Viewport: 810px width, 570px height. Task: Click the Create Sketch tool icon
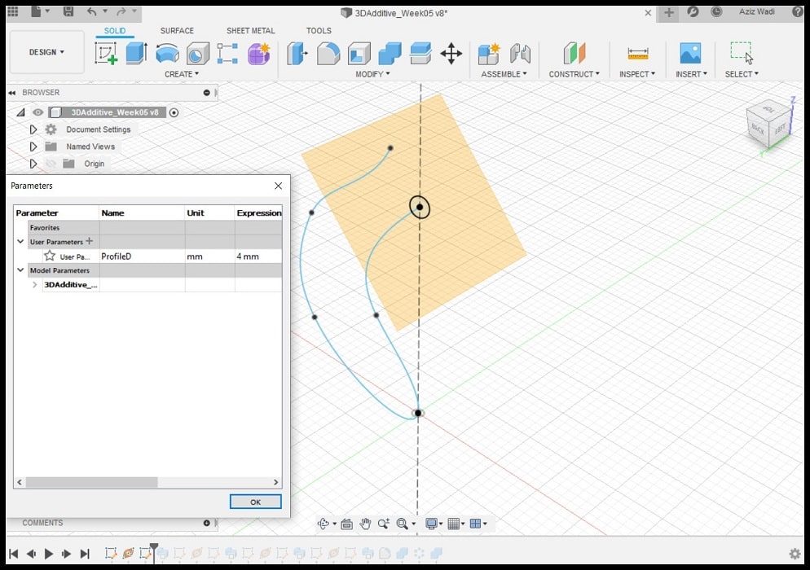tap(106, 54)
